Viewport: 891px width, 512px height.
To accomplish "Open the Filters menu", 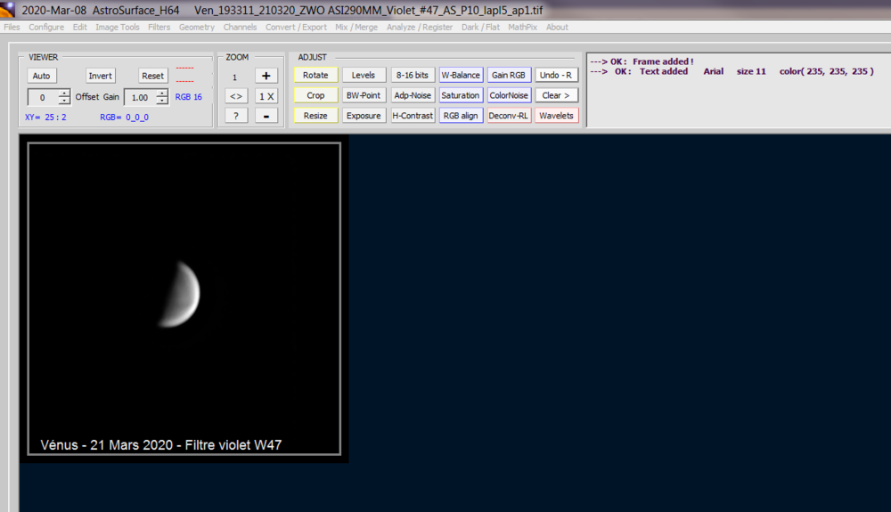I will (159, 27).
